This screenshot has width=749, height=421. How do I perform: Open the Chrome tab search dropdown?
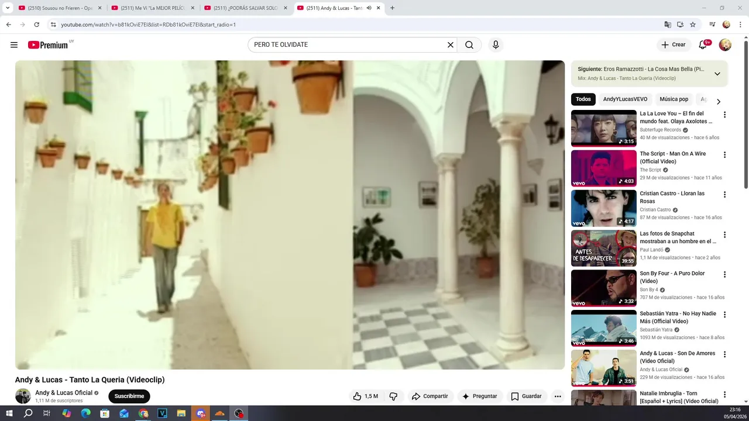pyautogui.click(x=8, y=8)
